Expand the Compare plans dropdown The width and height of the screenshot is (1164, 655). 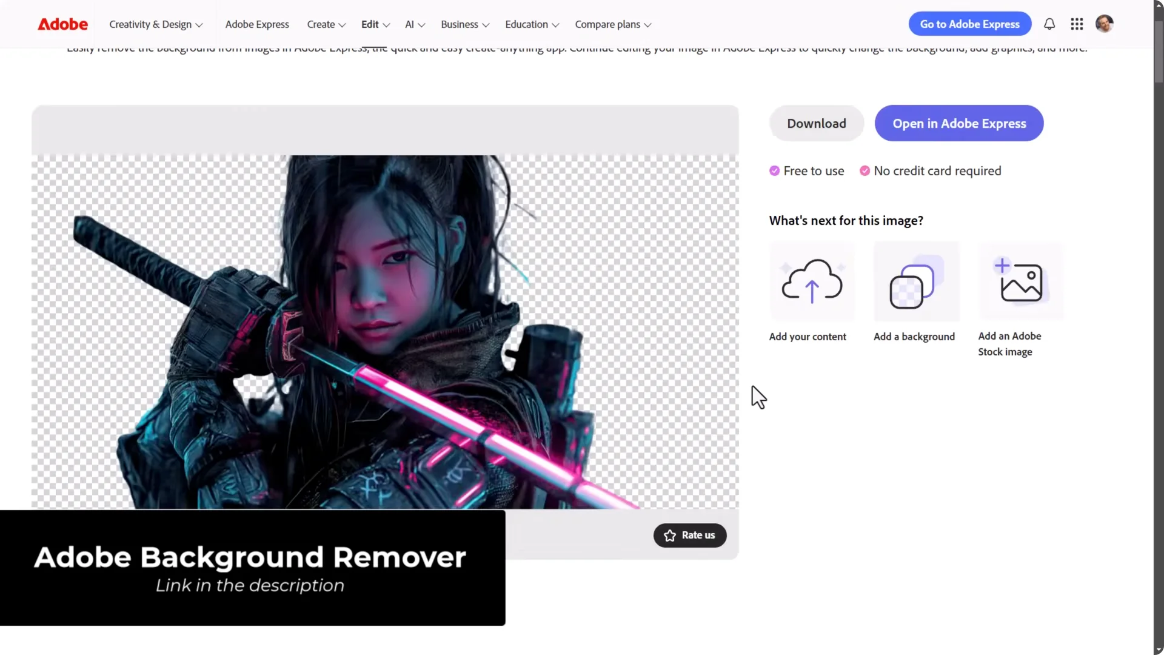click(x=612, y=24)
